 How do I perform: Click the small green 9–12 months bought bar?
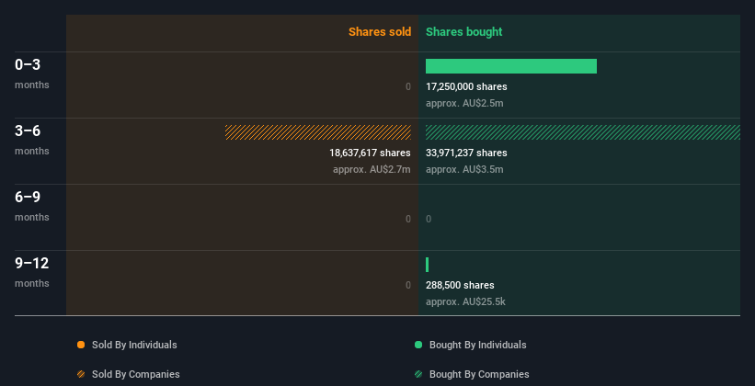(427, 265)
